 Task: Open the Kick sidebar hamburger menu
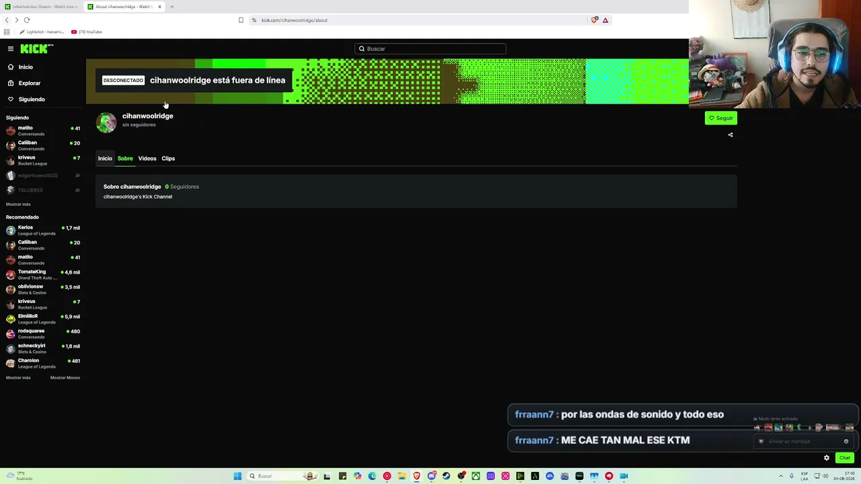(11, 48)
